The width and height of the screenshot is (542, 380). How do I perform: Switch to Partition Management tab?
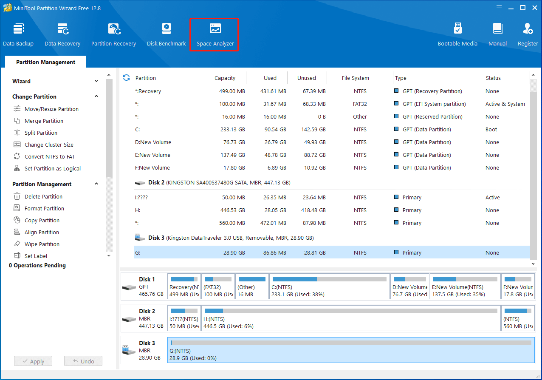pyautogui.click(x=46, y=62)
